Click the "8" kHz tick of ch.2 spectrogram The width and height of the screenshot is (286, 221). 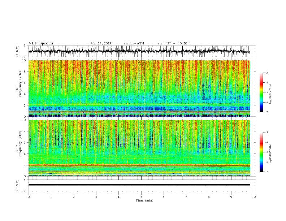[26, 131]
